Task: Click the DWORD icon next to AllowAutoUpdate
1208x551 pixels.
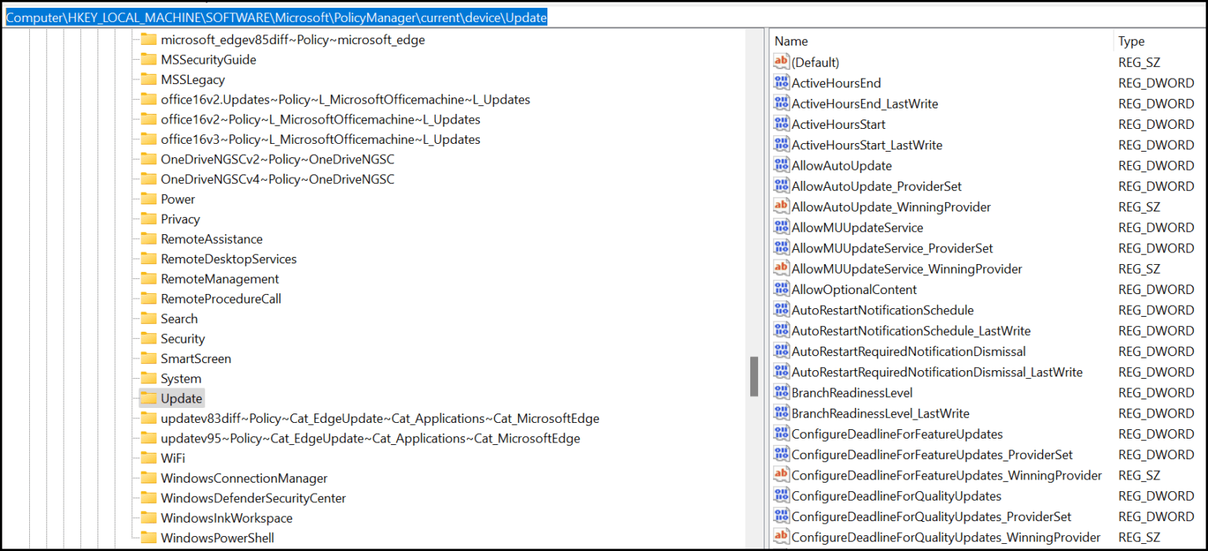Action: point(781,165)
